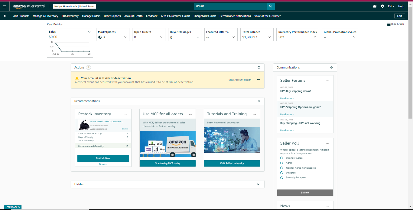Open the Performance Notifications menu item

tap(235, 16)
